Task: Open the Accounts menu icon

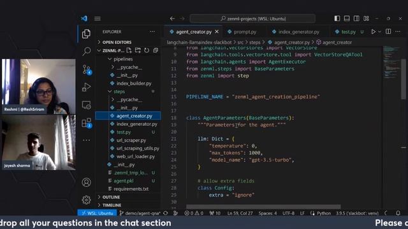Action: [x=87, y=183]
